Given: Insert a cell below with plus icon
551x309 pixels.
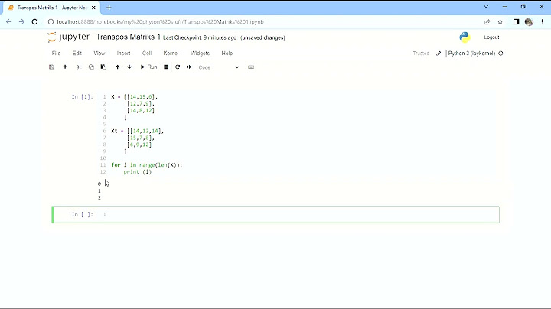Looking at the screenshot, I should (x=65, y=67).
